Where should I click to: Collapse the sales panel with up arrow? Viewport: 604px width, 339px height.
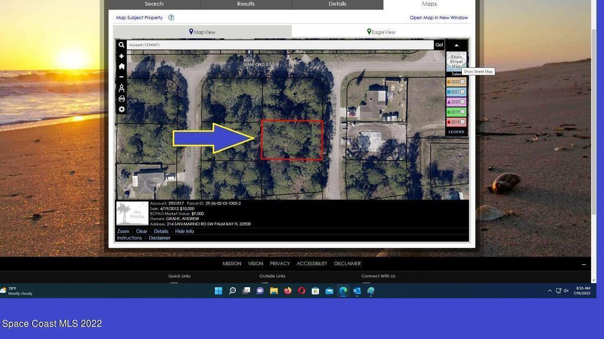tap(456, 45)
